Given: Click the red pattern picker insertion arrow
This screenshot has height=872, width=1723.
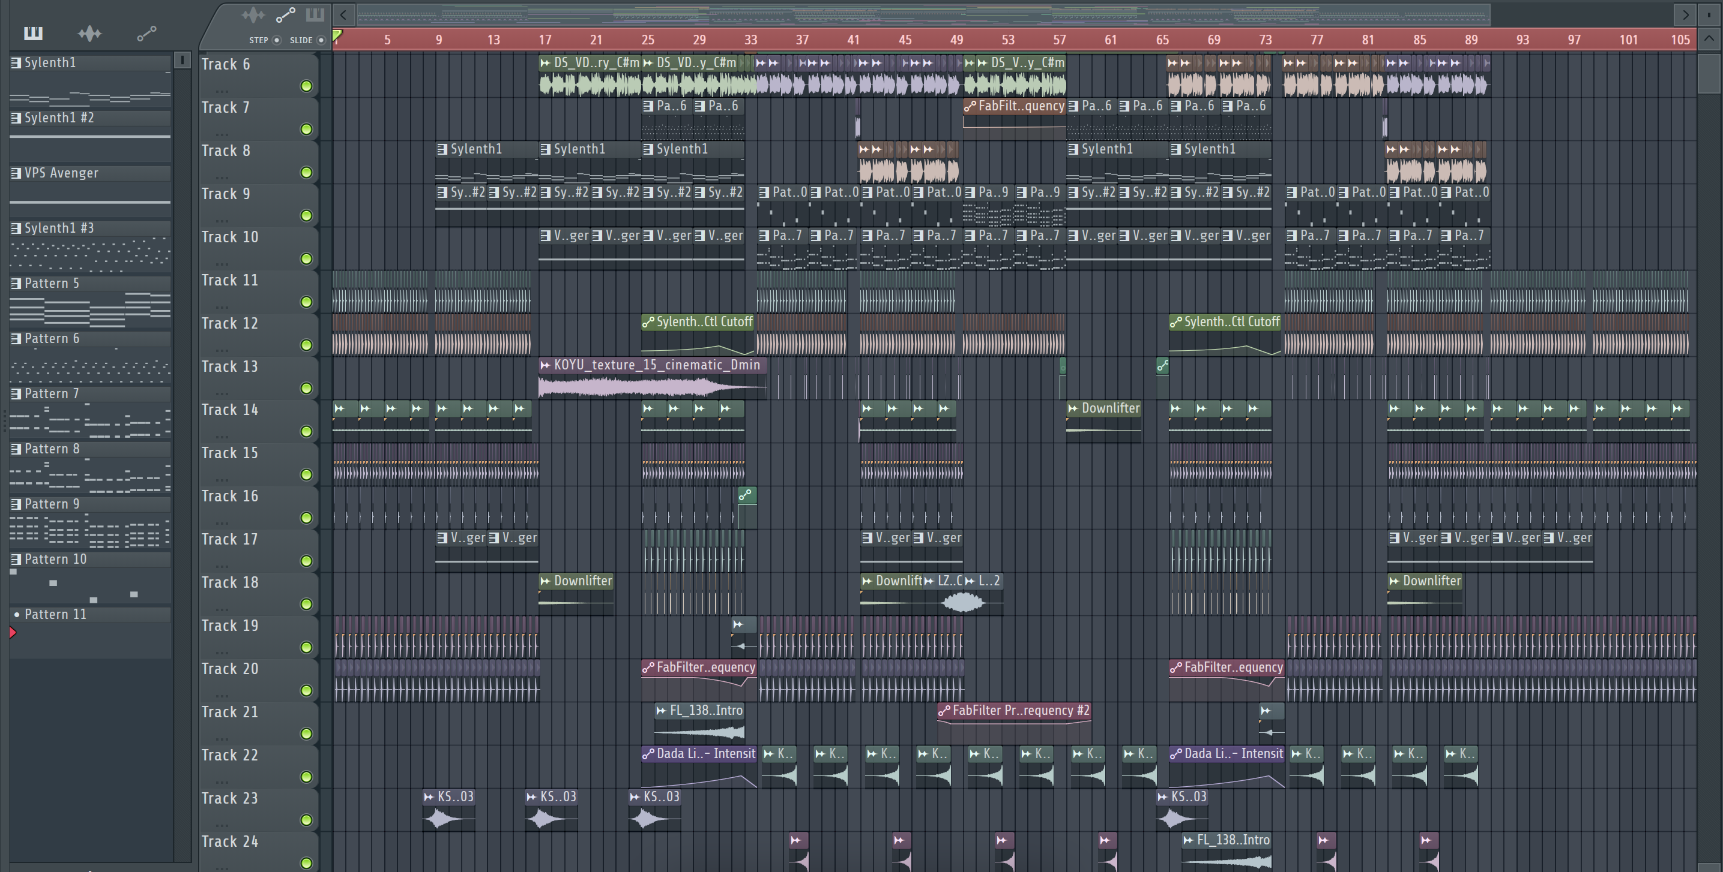Looking at the screenshot, I should point(13,632).
